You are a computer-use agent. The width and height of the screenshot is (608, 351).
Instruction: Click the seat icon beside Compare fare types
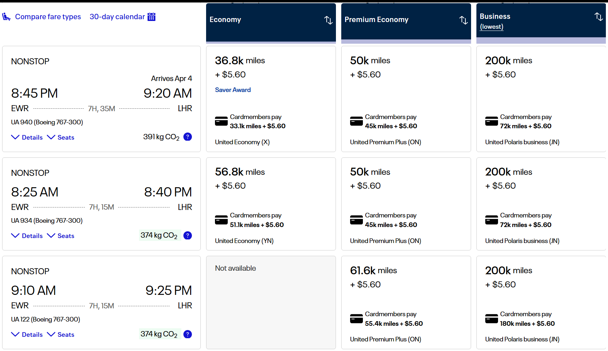6,17
